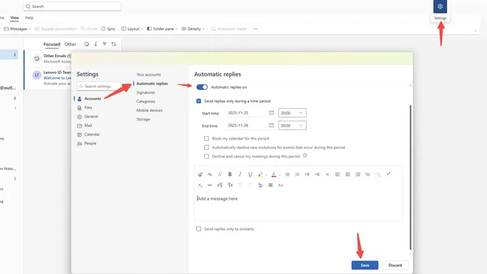This screenshot has width=487, height=274.
Task: Check Decline and cancel my meetings
Action: coord(206,157)
